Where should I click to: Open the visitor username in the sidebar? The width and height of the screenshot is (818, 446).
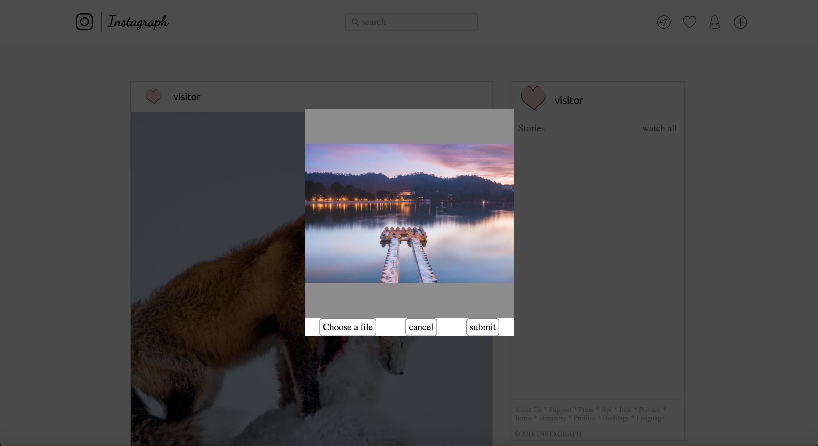569,100
